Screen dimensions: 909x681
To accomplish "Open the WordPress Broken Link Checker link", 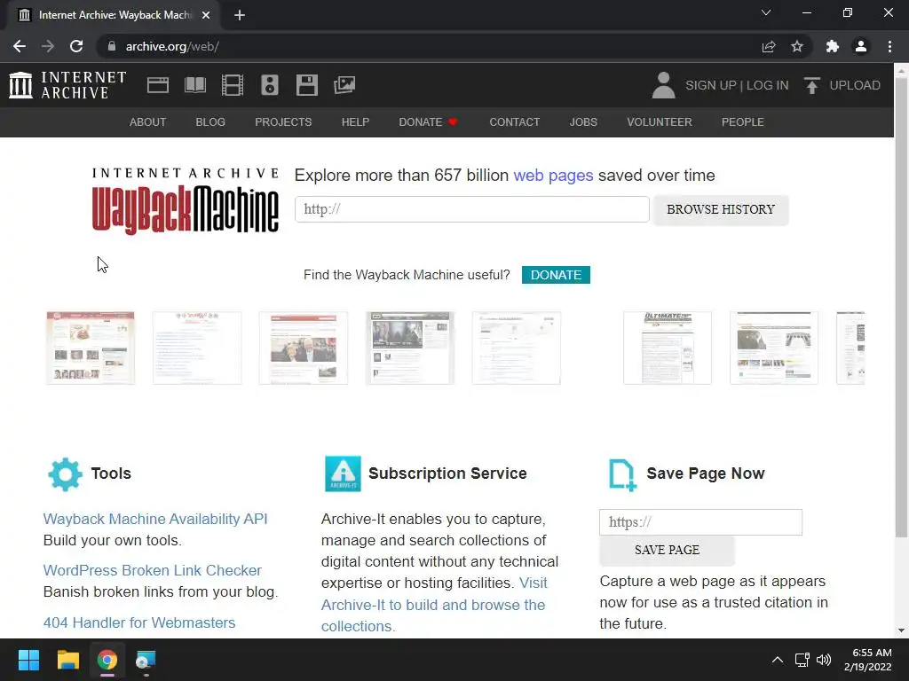I will coord(153,570).
